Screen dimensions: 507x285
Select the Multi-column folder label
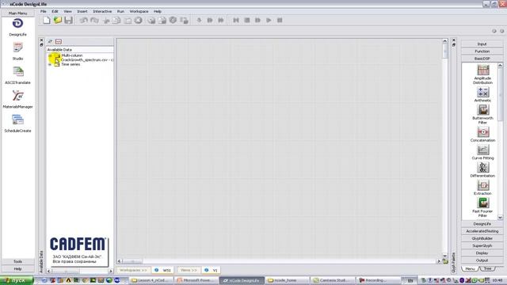(x=72, y=55)
